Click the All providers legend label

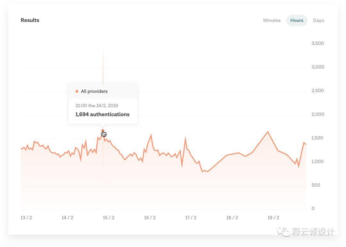(x=94, y=91)
